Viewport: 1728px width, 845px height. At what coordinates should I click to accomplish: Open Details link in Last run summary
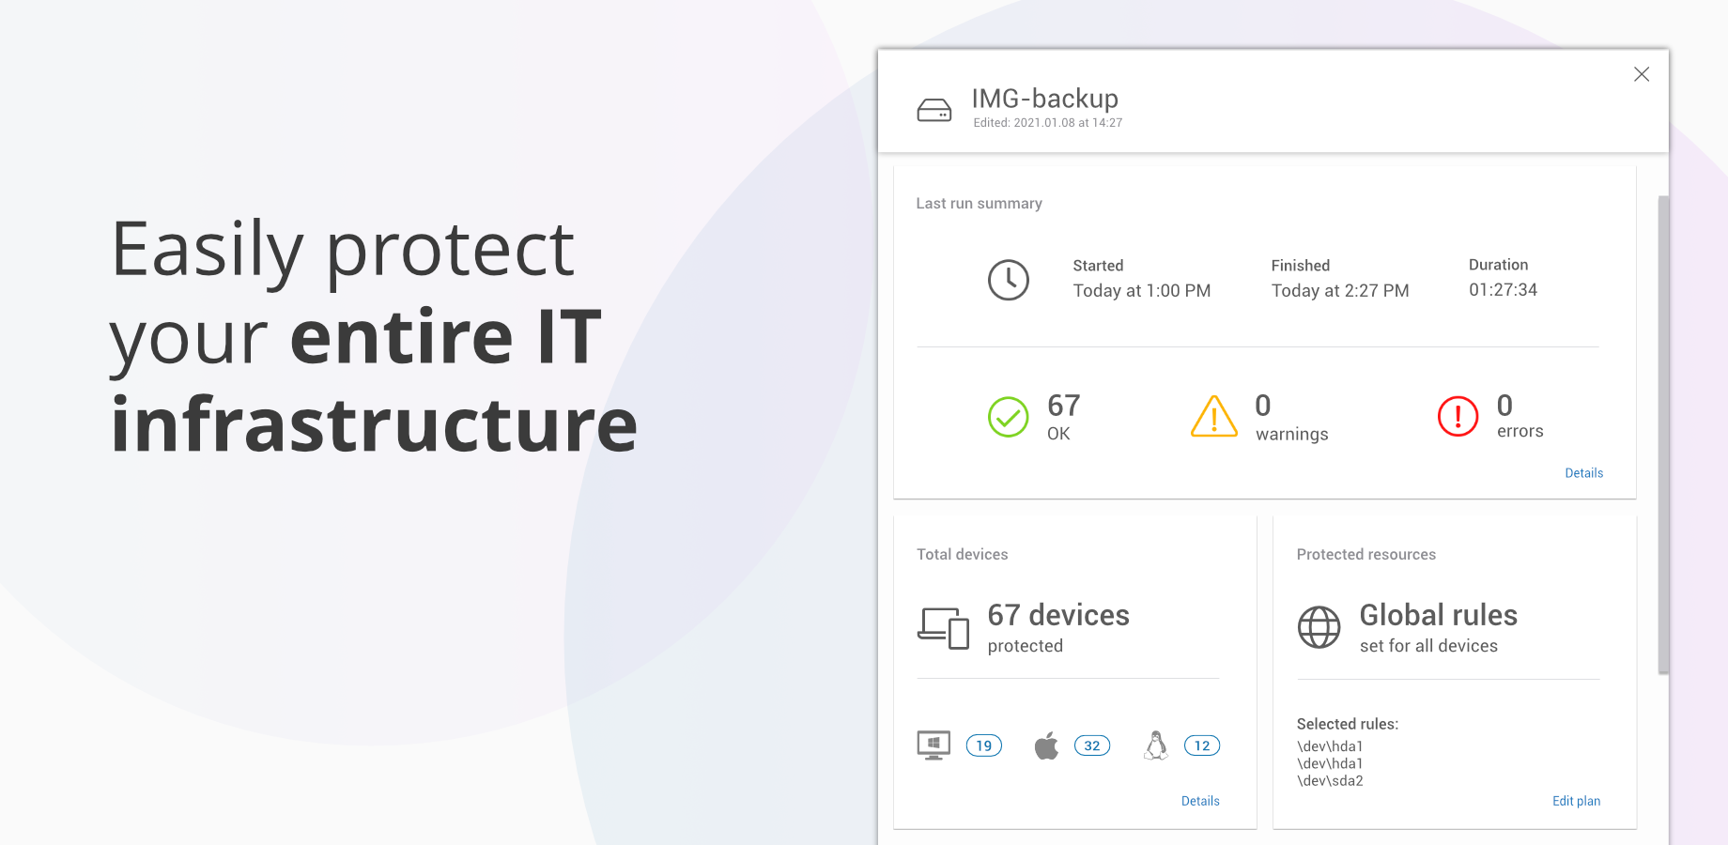tap(1583, 473)
